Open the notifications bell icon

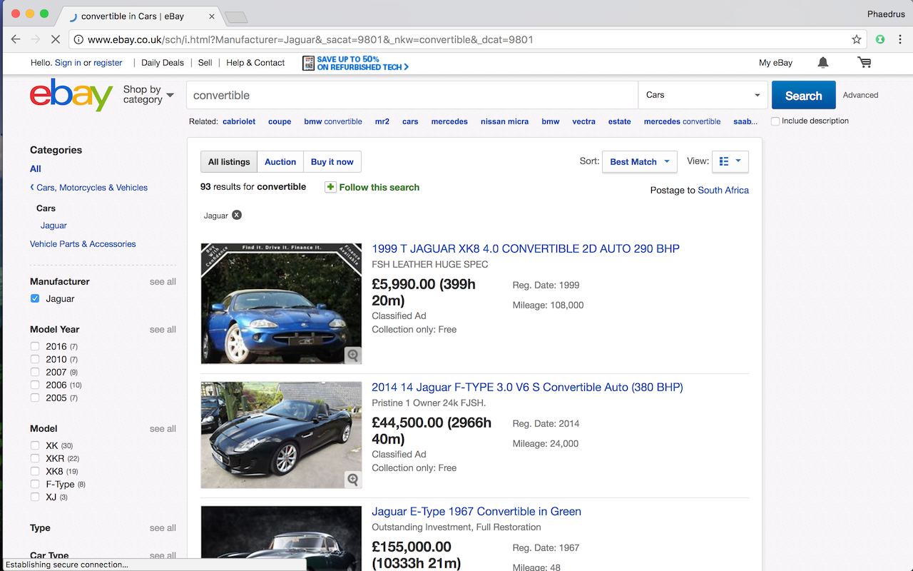coord(822,63)
